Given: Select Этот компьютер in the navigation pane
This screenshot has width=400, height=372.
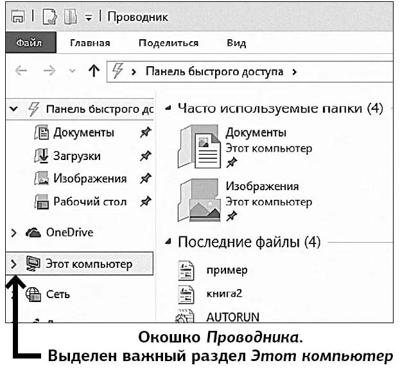Looking at the screenshot, I should point(89,264).
